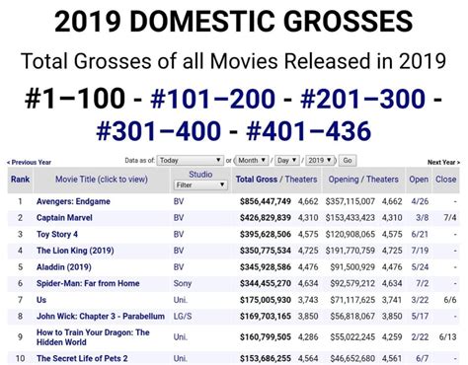Viewport: 468px width, 365px height.
Task: Go to Next Year
Action: coord(443,162)
